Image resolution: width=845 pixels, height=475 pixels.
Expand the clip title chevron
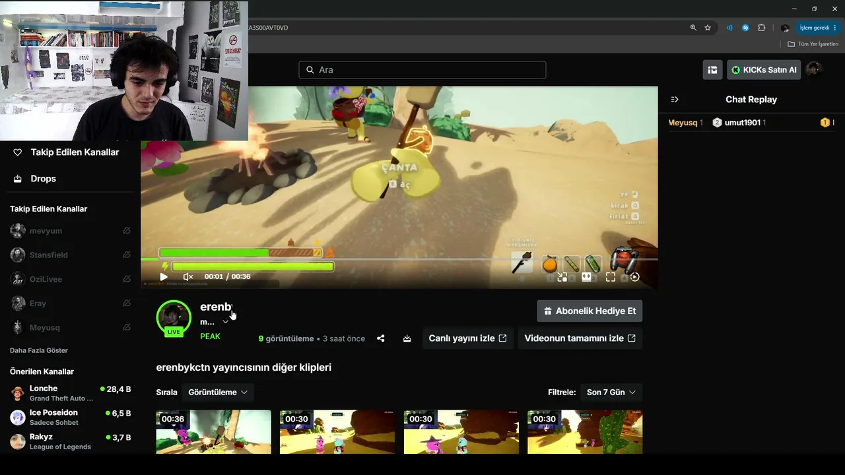click(226, 322)
